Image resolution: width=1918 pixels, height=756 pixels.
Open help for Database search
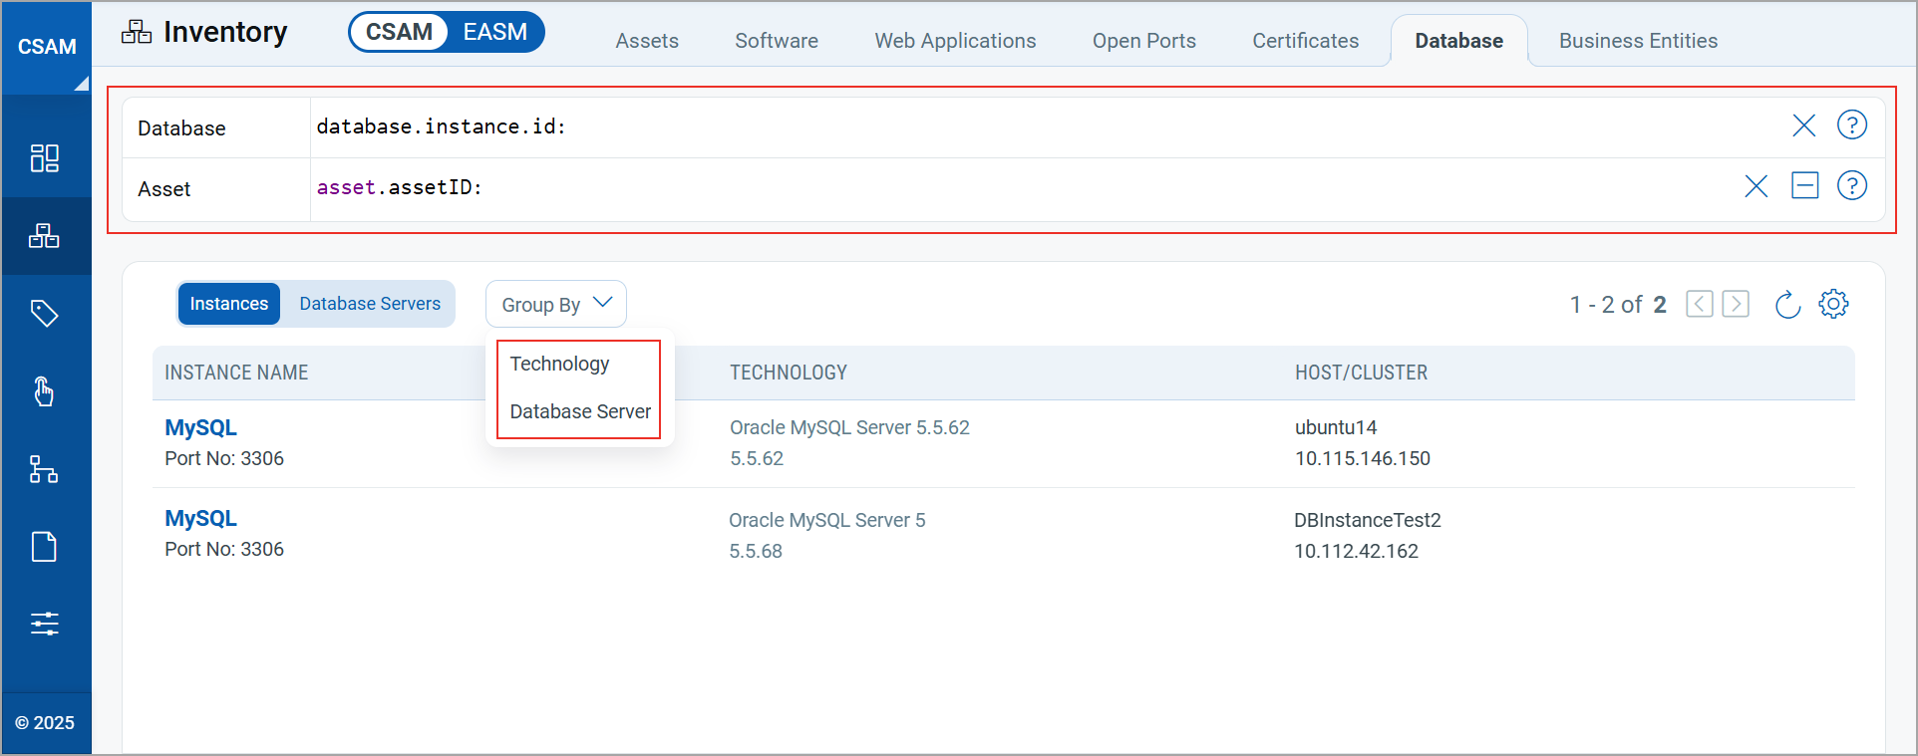[x=1851, y=125]
